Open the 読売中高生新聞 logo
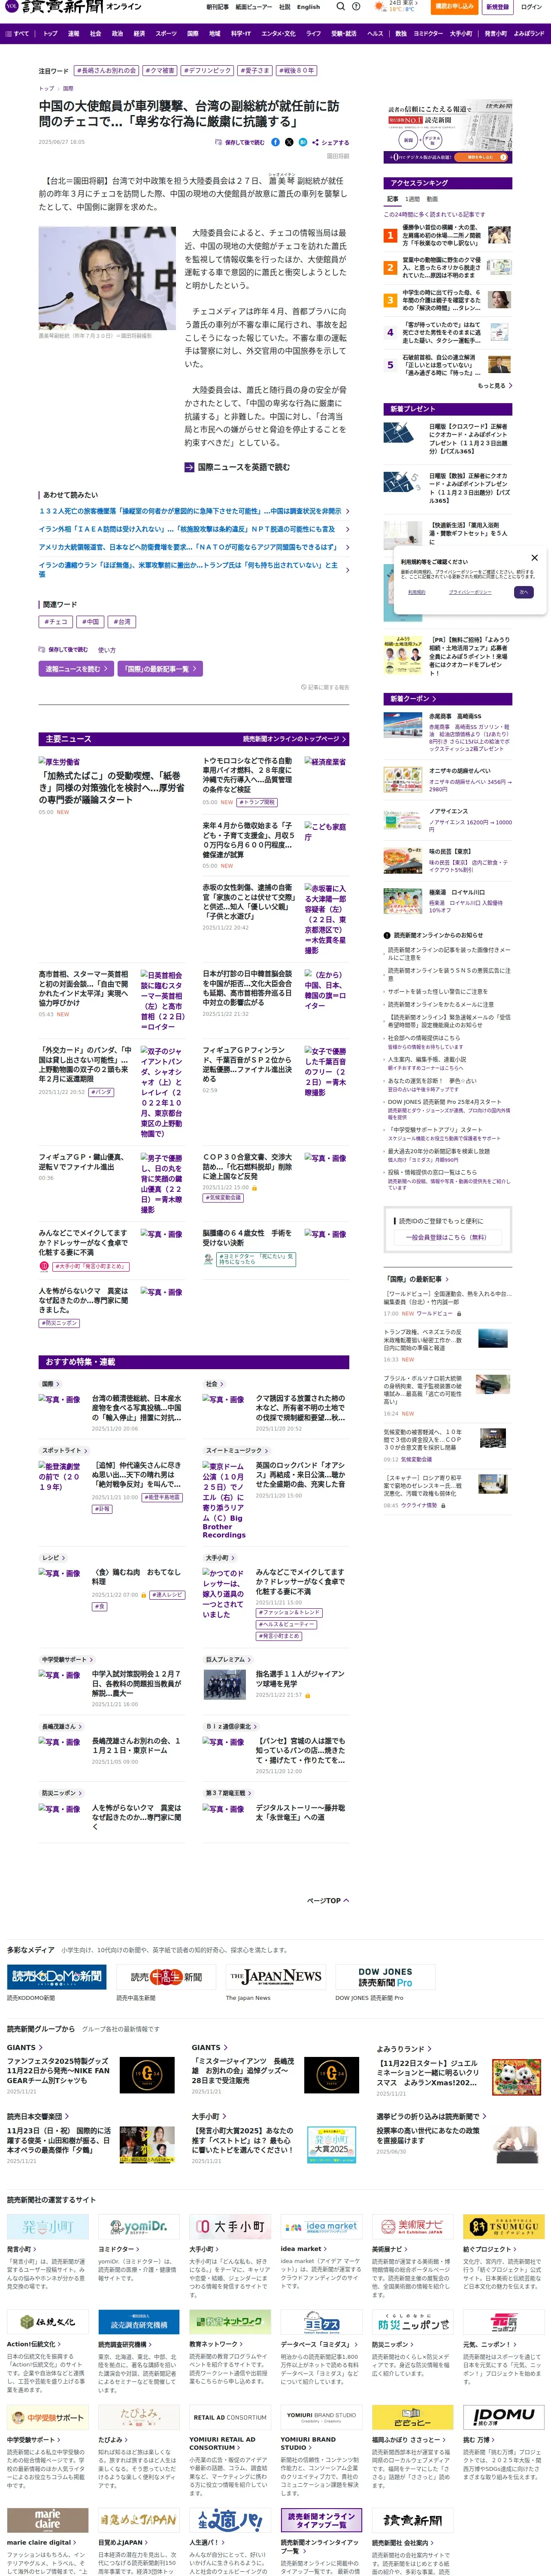This screenshot has width=551, height=2576. 166,1977
